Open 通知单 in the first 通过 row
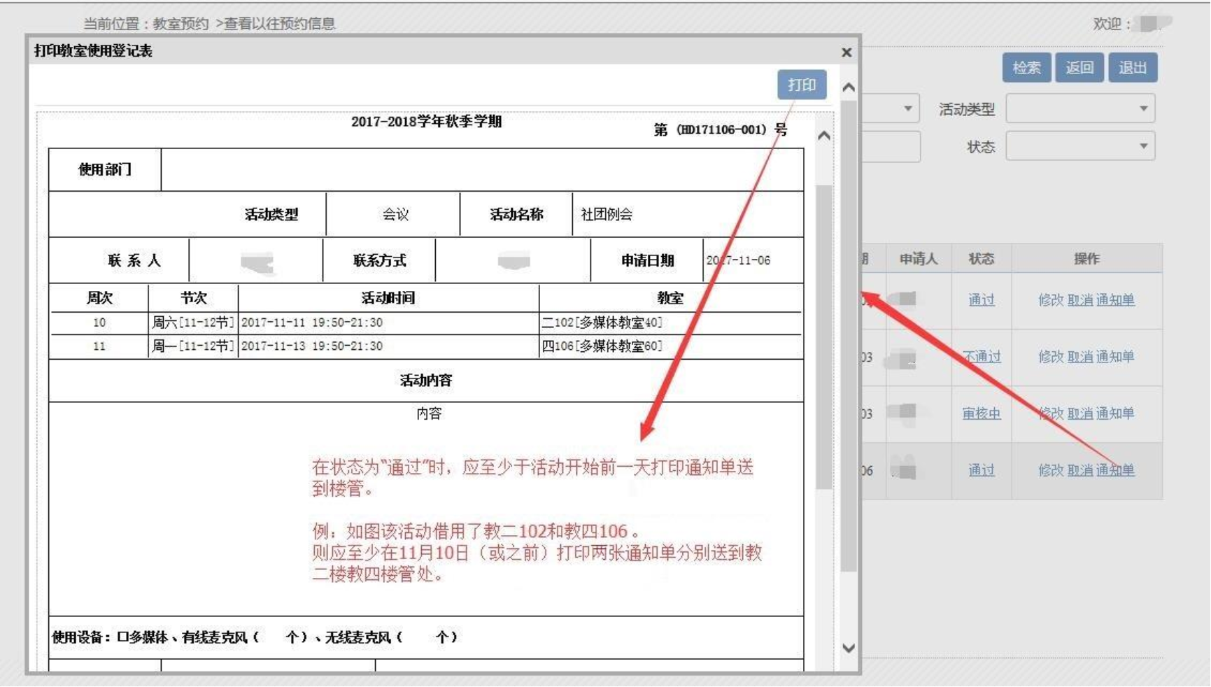This screenshot has height=687, width=1211. (x=1115, y=300)
